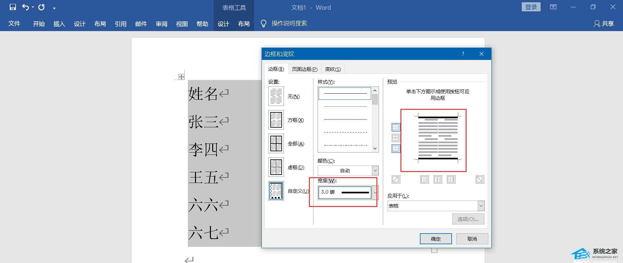Toggle the bottom border button in preview
The width and height of the screenshot is (623, 263).
396,149
